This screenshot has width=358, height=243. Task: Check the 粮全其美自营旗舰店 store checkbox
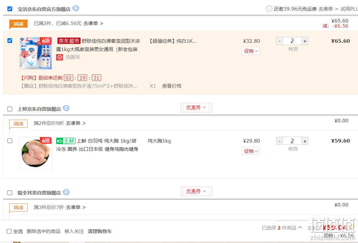10,193
